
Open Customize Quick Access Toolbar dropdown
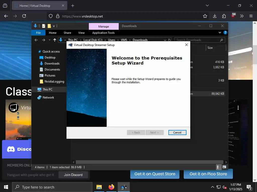[x=54, y=26]
